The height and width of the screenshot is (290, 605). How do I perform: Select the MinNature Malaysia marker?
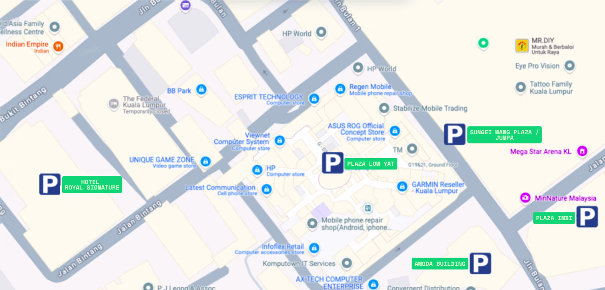click(x=526, y=198)
